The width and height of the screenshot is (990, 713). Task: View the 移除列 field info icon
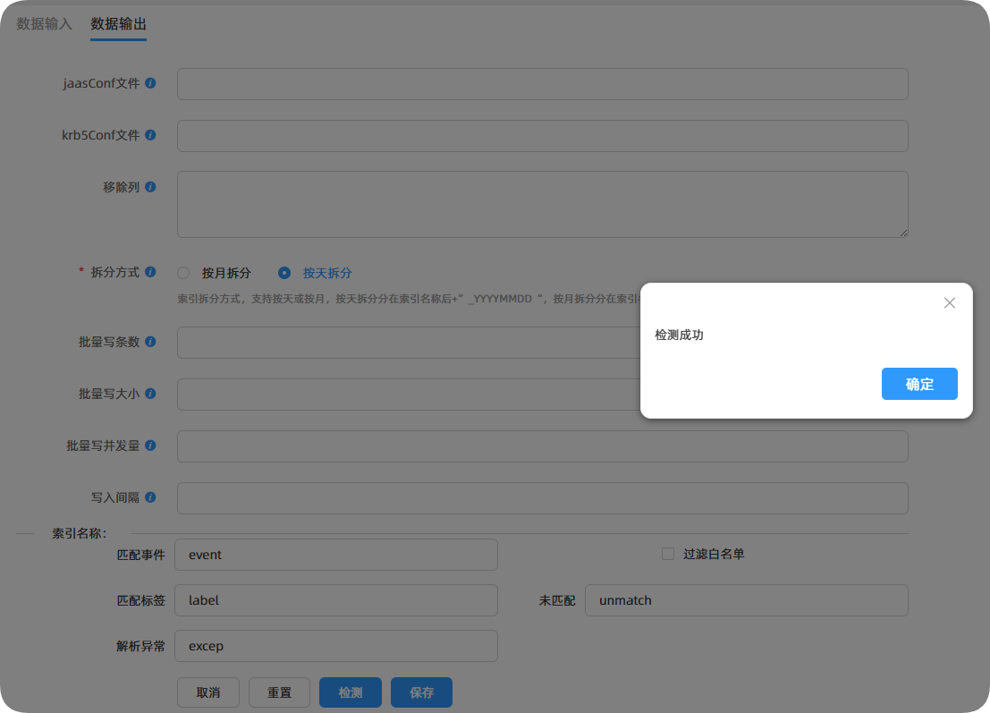[151, 187]
